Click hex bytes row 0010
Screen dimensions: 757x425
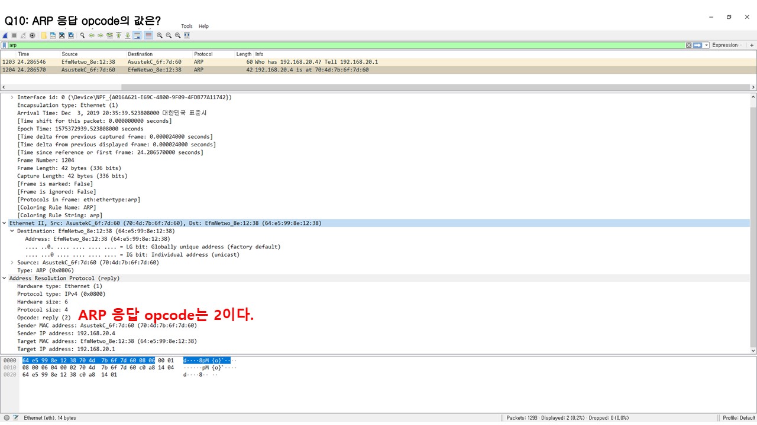click(98, 367)
